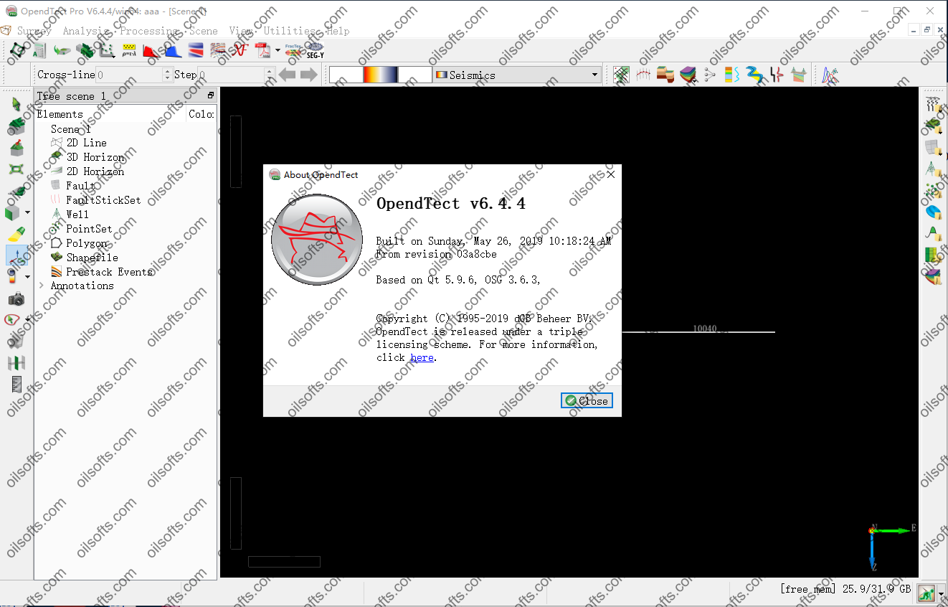Screen dimensions: 948x607
Task: Click the manage wells icon in right toolbar
Action: pos(932,170)
